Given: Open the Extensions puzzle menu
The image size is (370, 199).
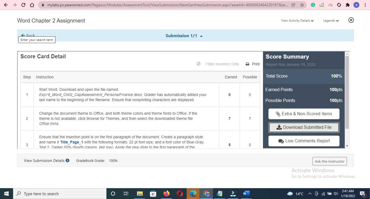Looking at the screenshot, I should 347,5.
